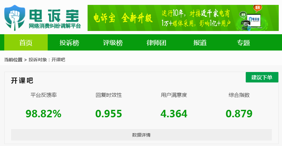
Task: Click the 建议下单 green button
Action: (x=262, y=77)
